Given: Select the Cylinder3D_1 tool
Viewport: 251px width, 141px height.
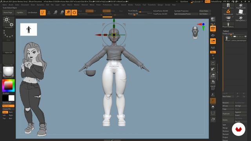Looking at the screenshot, I should [240, 12].
